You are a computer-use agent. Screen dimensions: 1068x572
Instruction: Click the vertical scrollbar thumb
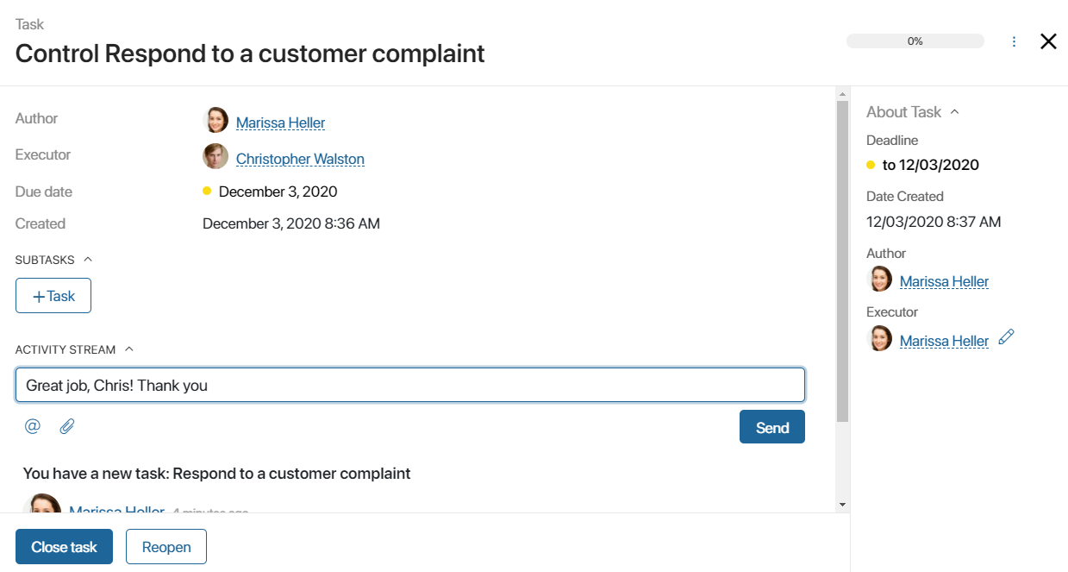(843, 261)
